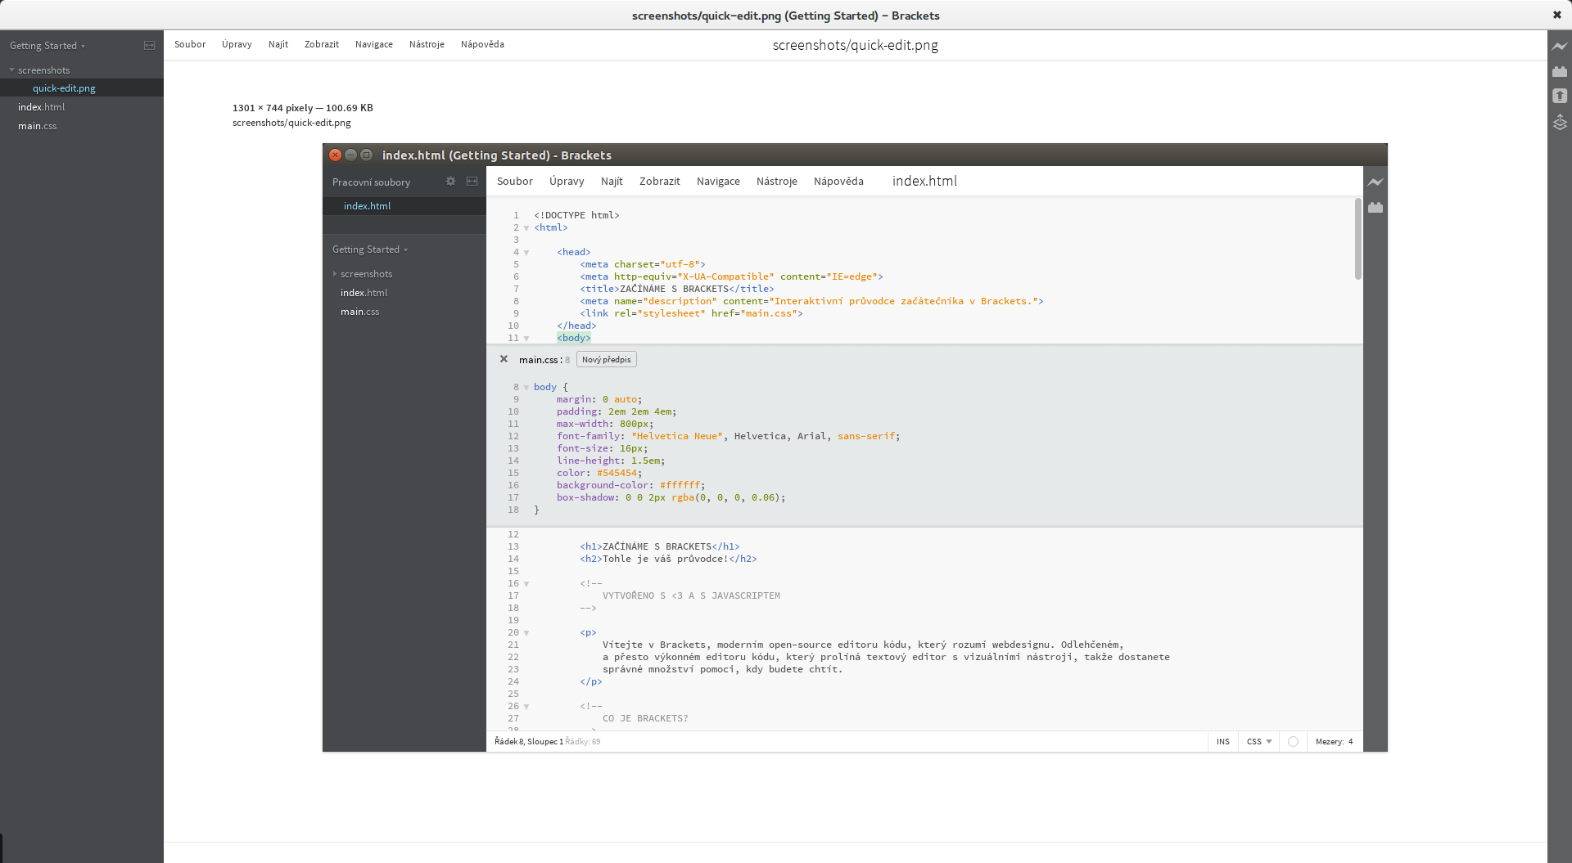
Task: Open the Navigace menu
Action: coord(374,44)
